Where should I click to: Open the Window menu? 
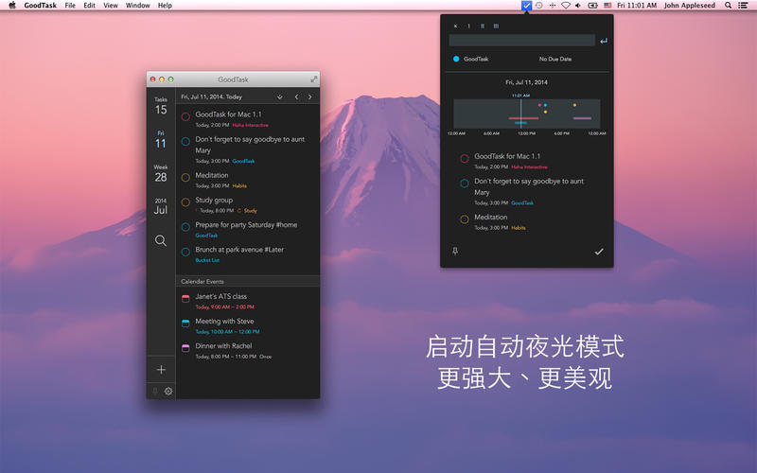tap(137, 6)
